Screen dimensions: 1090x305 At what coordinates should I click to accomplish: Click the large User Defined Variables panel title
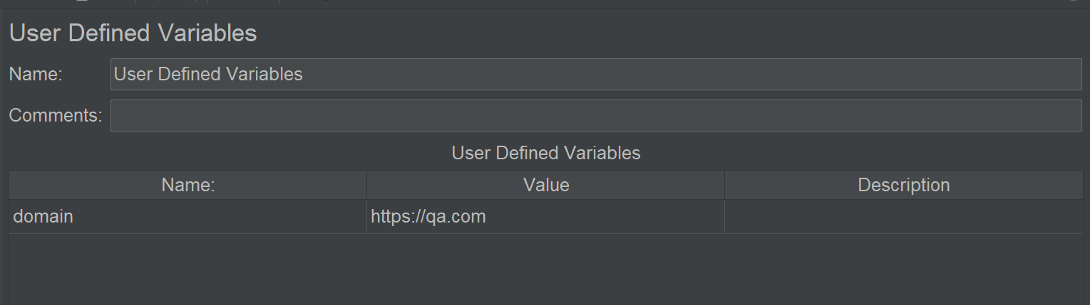[133, 33]
